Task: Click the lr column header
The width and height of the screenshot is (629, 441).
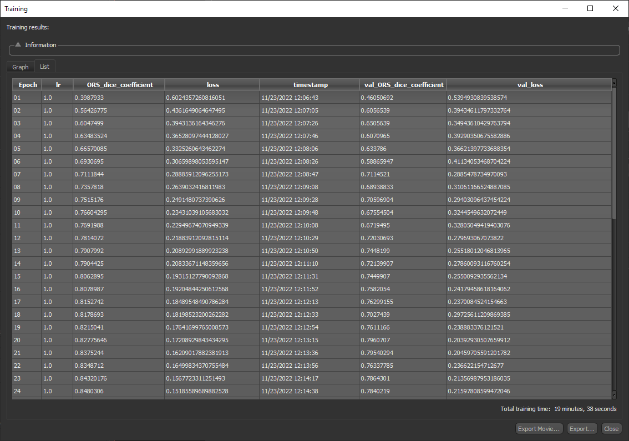Action: tap(58, 85)
